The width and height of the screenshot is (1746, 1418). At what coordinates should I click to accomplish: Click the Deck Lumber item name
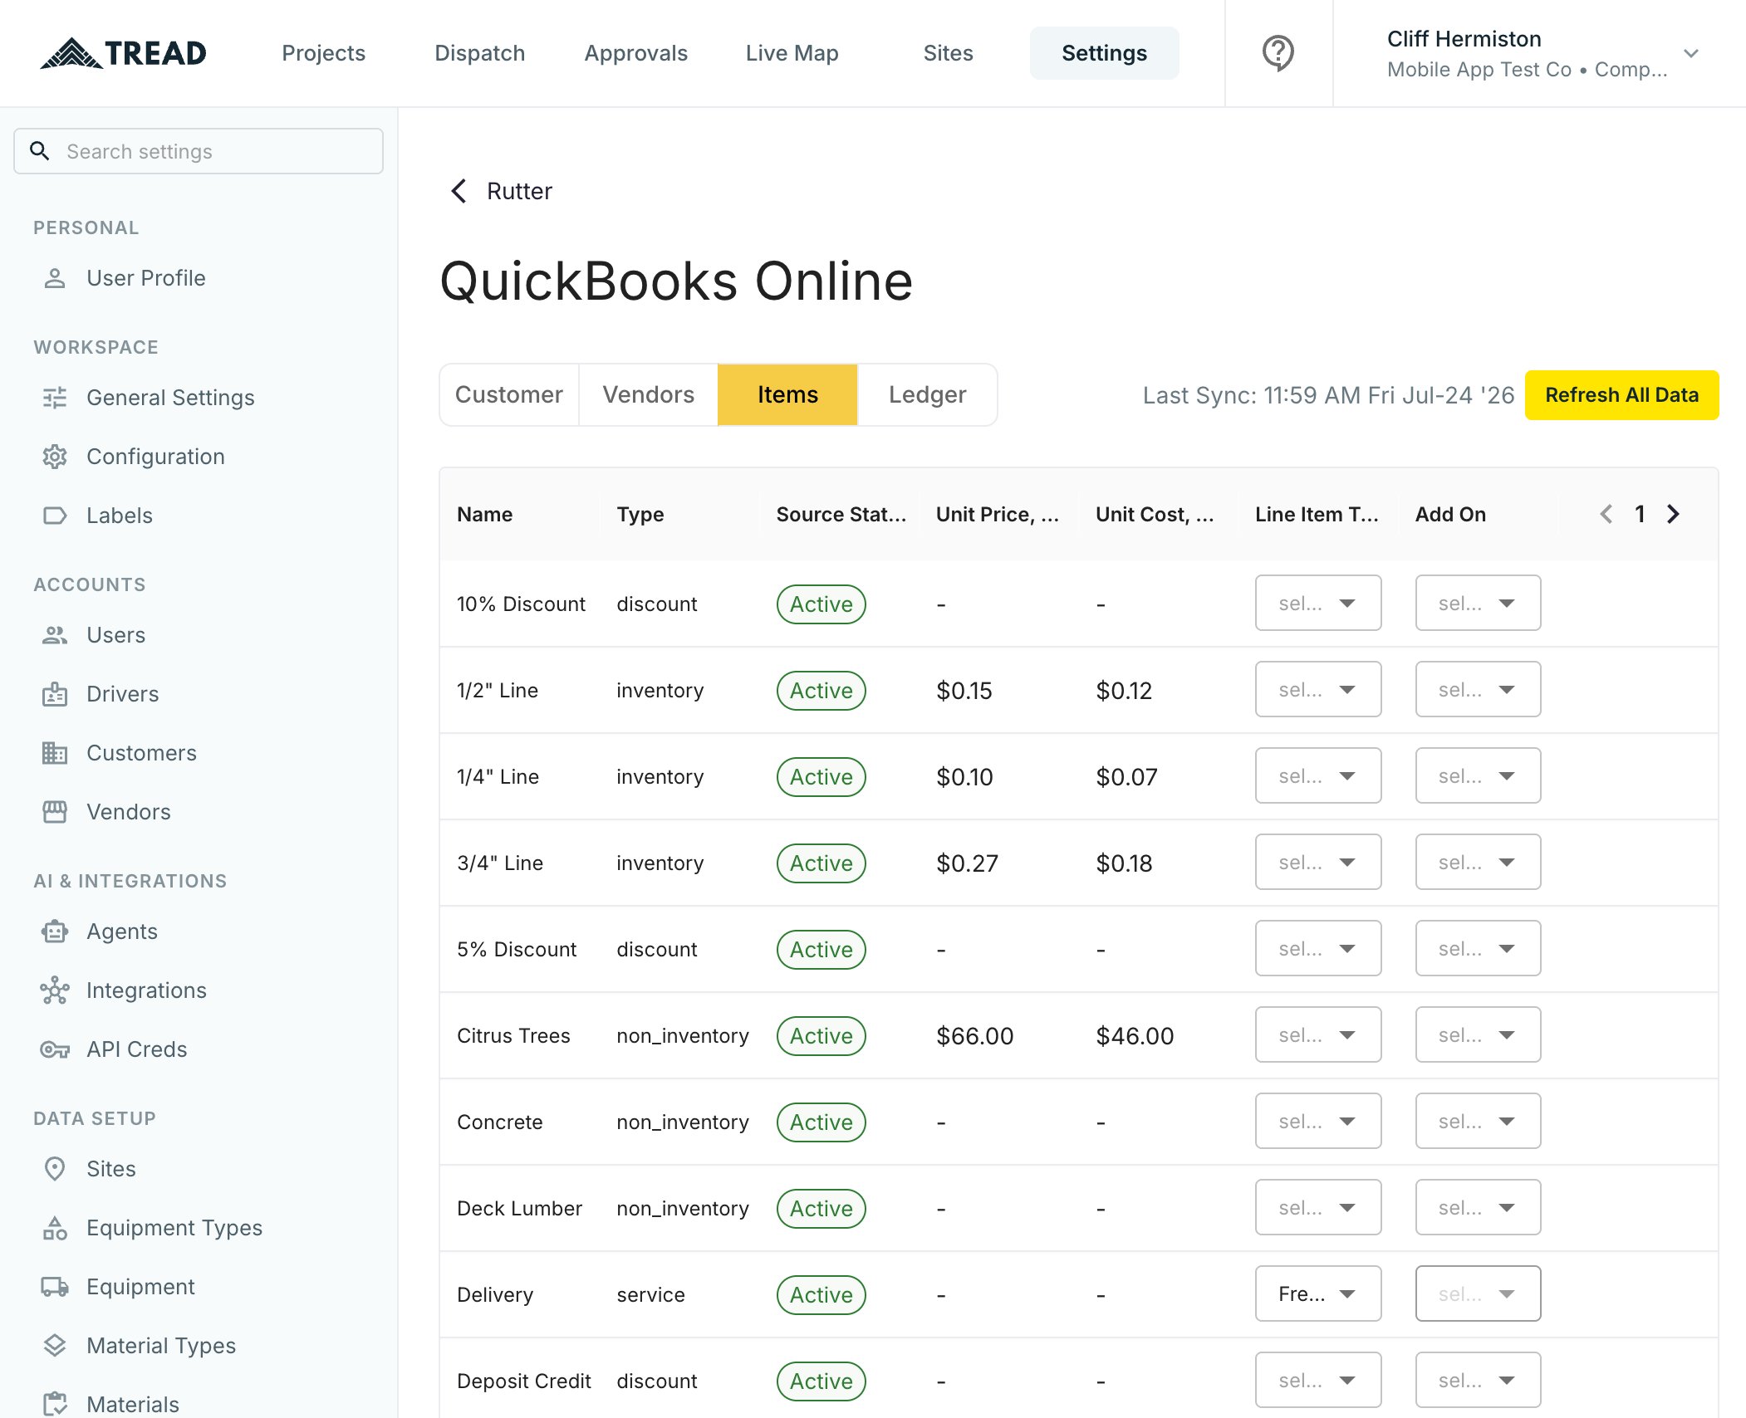pos(519,1209)
